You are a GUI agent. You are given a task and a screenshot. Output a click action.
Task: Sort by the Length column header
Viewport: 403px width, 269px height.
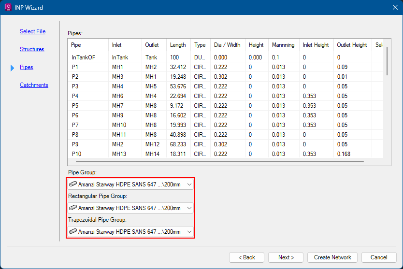click(x=179, y=45)
